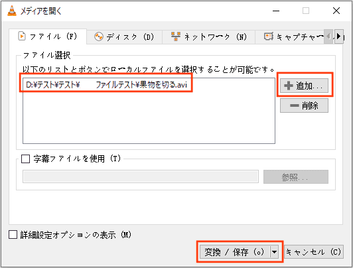Open the ネットワーク (N) tab

tap(209, 36)
